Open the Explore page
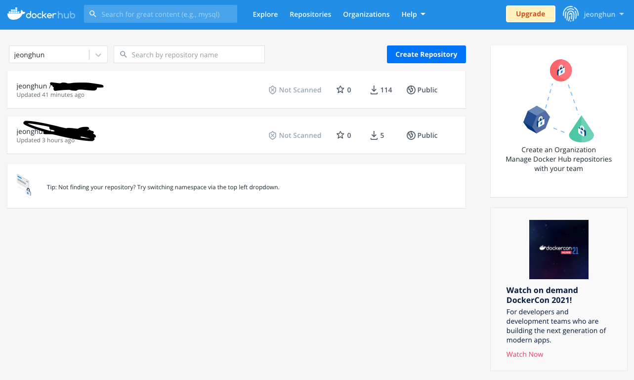The width and height of the screenshot is (634, 380). coord(265,14)
